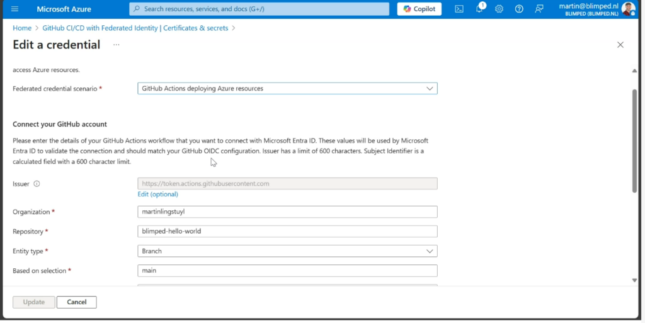Expand the Entity type dropdown
Screen dimensions: 645x323
click(x=287, y=251)
